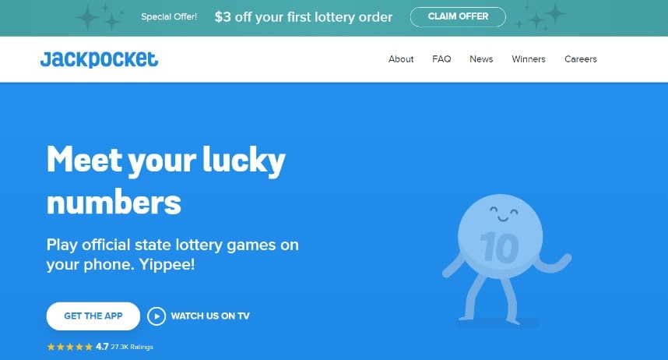This screenshot has height=360, width=668.
Task: Open the About page
Action: click(401, 59)
